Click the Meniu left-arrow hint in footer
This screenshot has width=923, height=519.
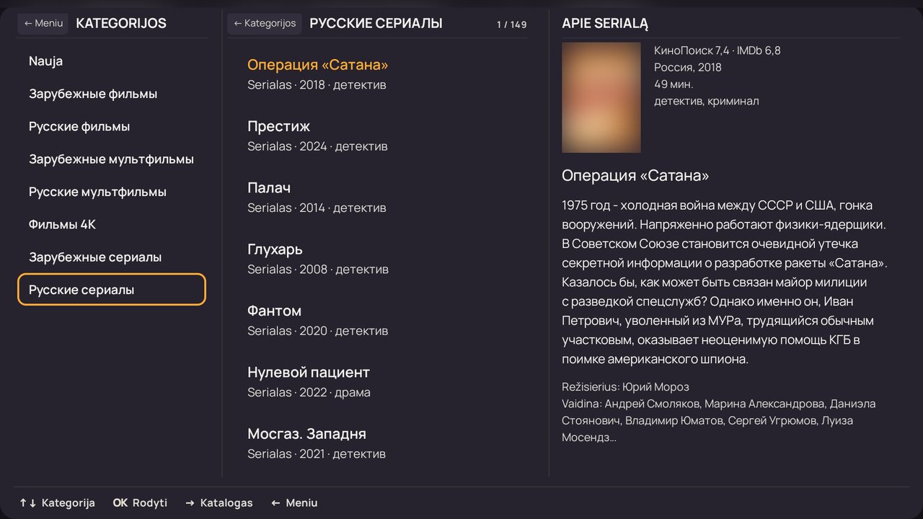(294, 503)
